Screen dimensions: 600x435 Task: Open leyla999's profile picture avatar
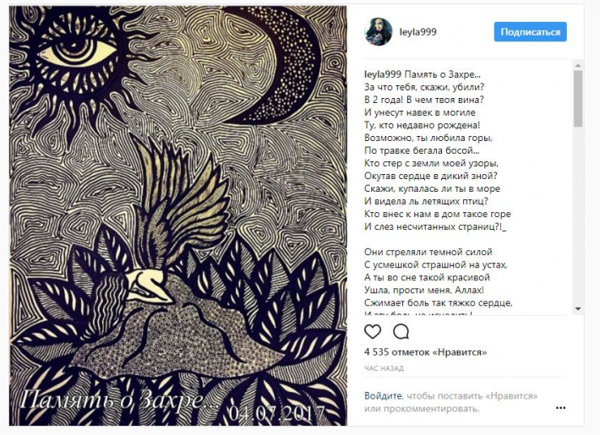click(x=378, y=32)
